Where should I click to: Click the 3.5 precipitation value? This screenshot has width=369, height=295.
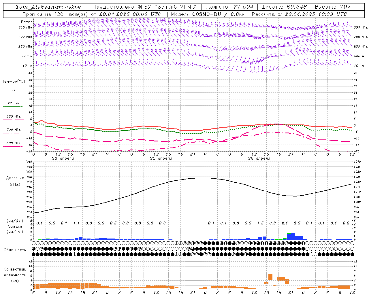[x=297, y=223]
